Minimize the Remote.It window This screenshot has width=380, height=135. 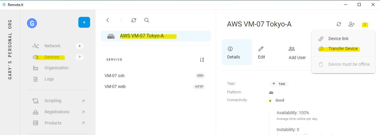(x=345, y=5)
